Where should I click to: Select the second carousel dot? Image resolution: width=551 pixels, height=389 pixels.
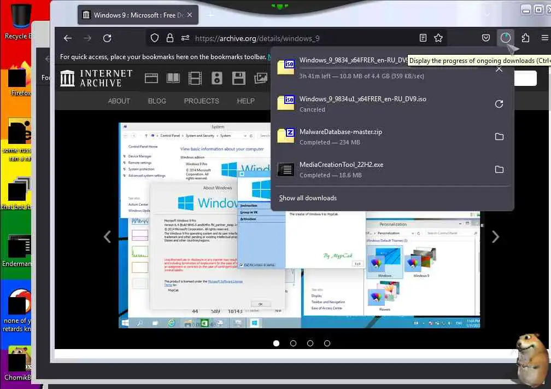[293, 343]
